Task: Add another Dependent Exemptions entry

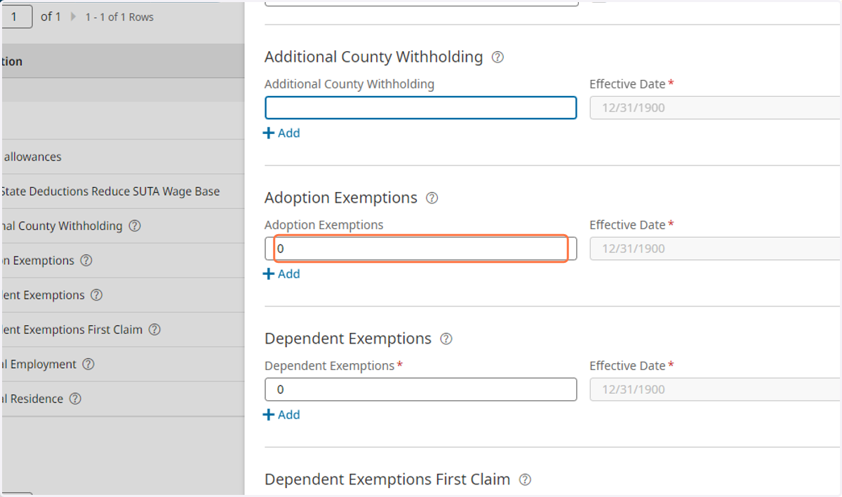Action: tap(281, 415)
